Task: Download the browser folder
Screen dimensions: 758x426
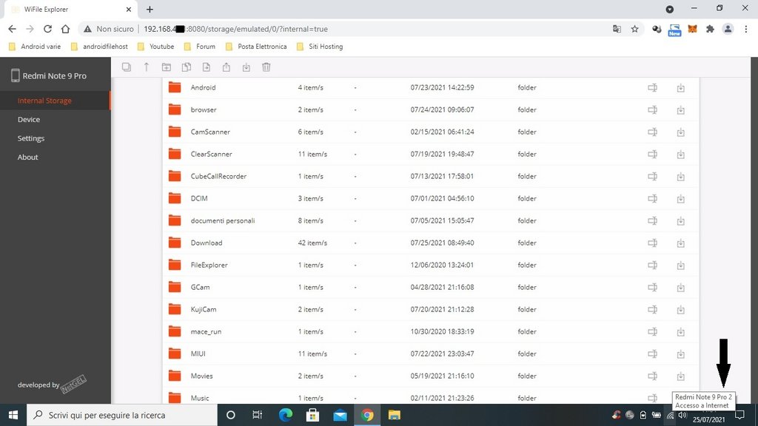Action: (681, 110)
